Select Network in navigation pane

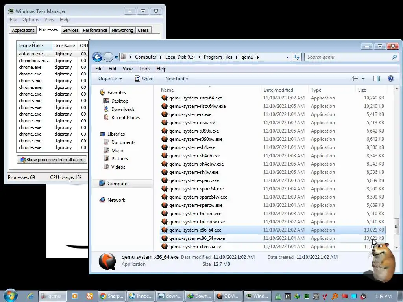(x=116, y=200)
